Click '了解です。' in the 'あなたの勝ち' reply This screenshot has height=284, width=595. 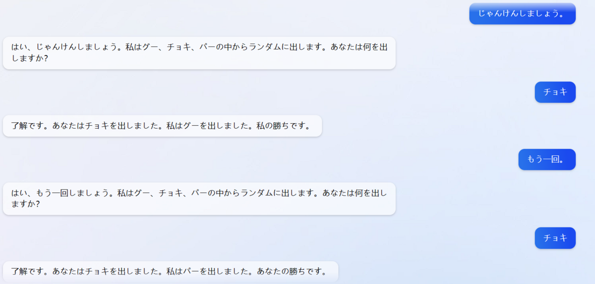tap(31, 272)
